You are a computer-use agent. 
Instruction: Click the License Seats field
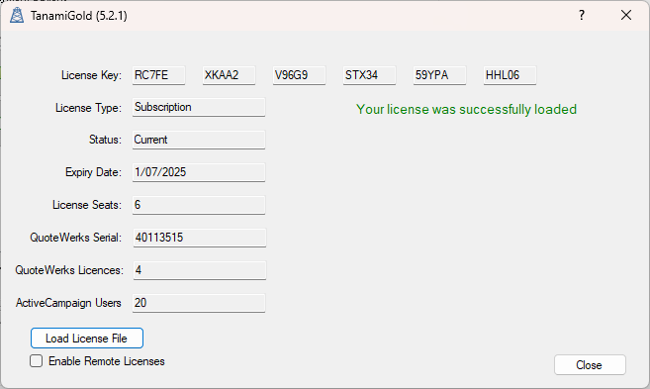(199, 205)
